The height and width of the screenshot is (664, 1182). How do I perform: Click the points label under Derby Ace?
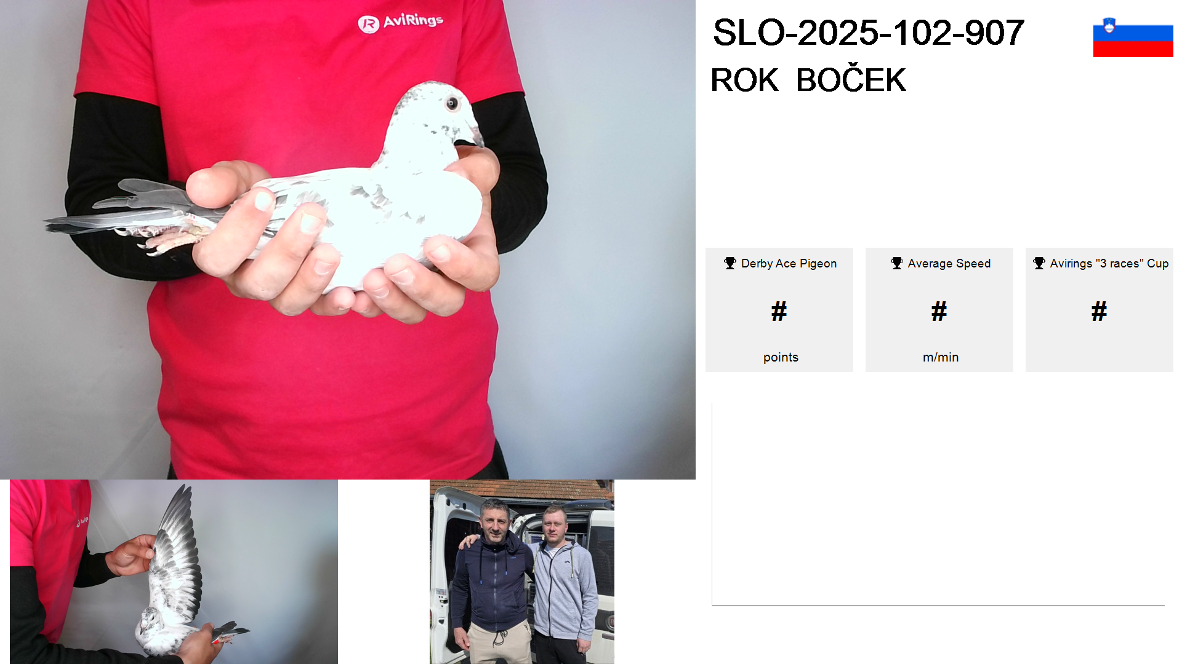tap(781, 357)
